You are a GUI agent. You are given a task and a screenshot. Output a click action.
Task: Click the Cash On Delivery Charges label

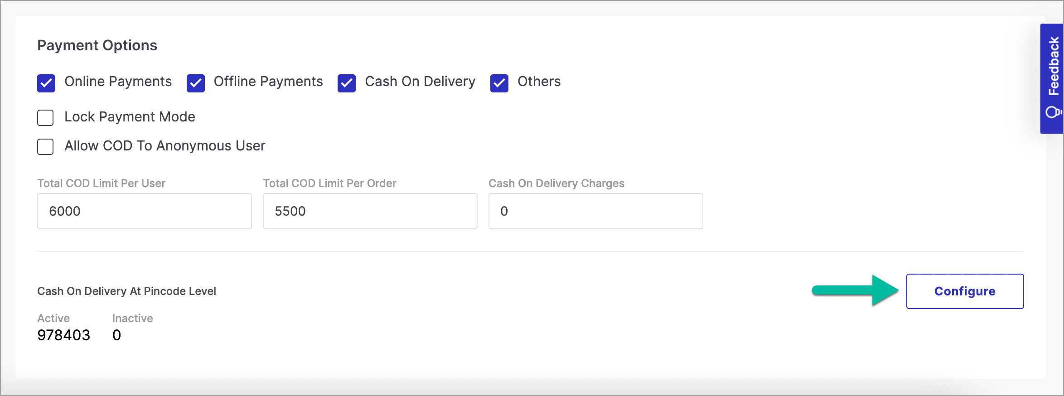[x=556, y=184]
